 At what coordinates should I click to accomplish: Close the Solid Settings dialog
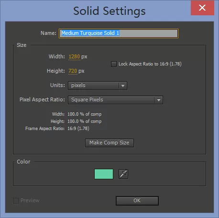point(202,8)
